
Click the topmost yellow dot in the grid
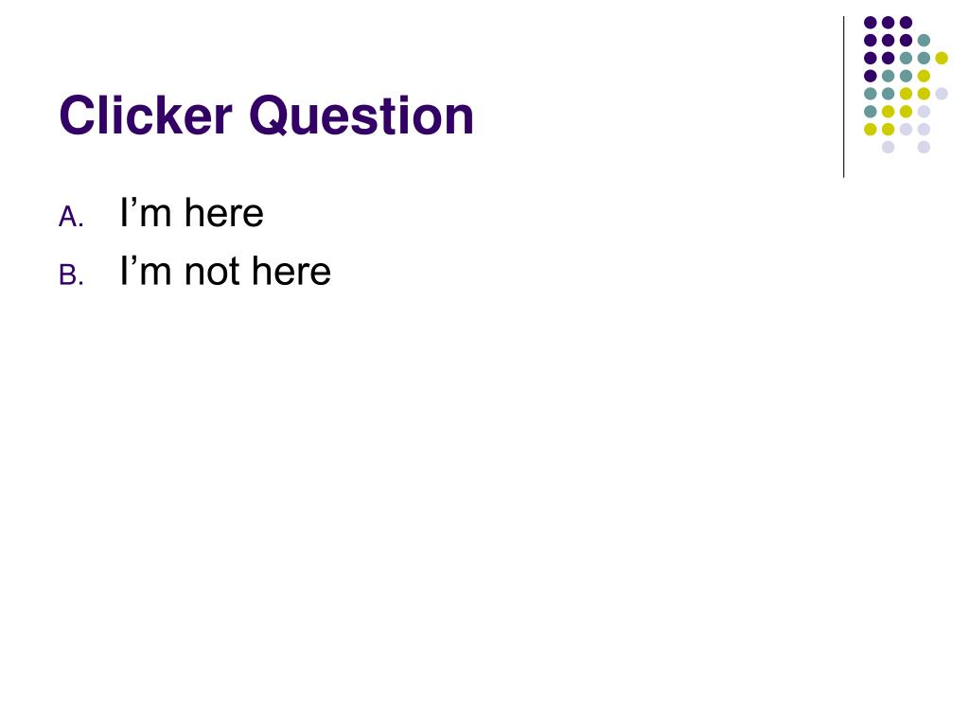point(942,58)
